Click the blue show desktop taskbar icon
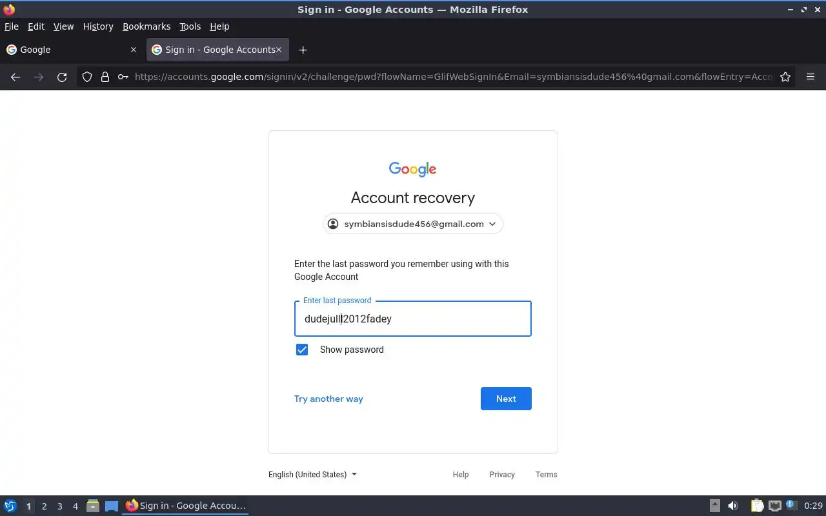 coord(112,506)
